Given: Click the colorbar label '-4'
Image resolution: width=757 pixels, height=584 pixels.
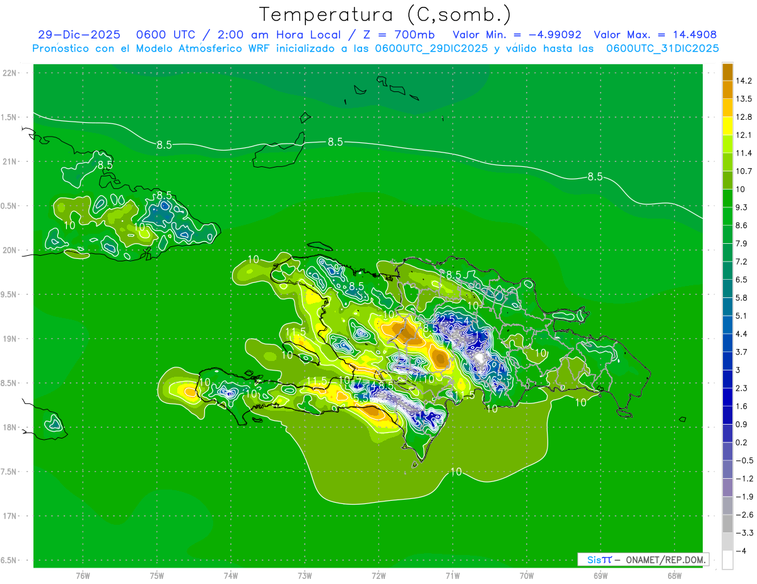Looking at the screenshot, I should 741,551.
